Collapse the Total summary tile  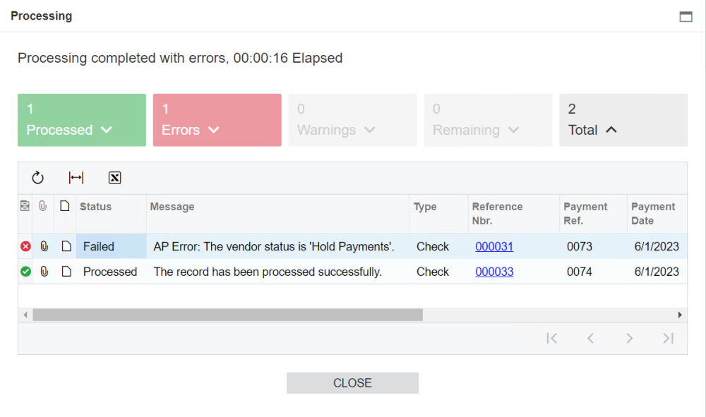click(x=613, y=130)
